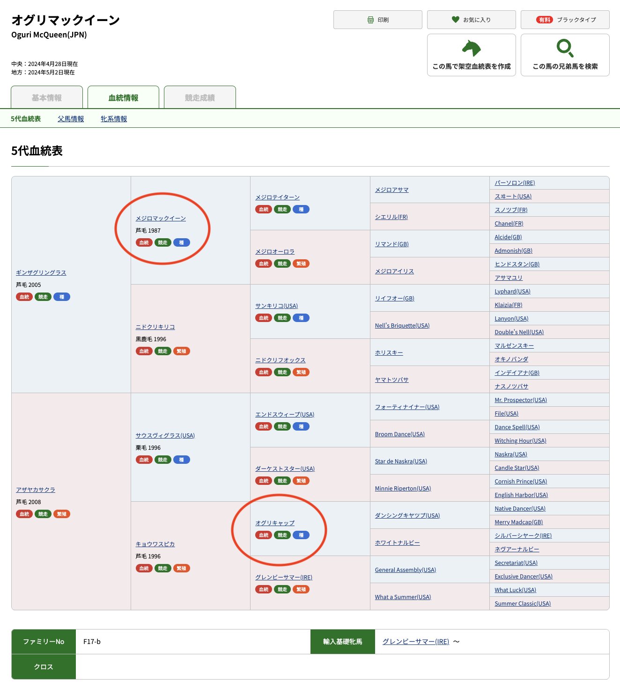Screen dimensions: 620x688
Task: Open the 競走成績 tab
Action: click(x=200, y=97)
